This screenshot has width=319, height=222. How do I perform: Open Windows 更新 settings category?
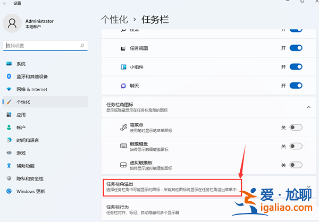[45, 191]
